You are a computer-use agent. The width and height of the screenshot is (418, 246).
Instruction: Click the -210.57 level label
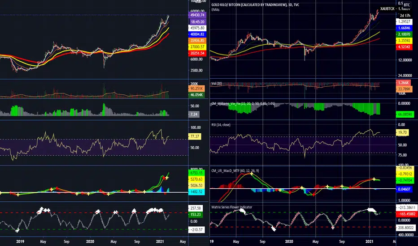click(x=197, y=230)
